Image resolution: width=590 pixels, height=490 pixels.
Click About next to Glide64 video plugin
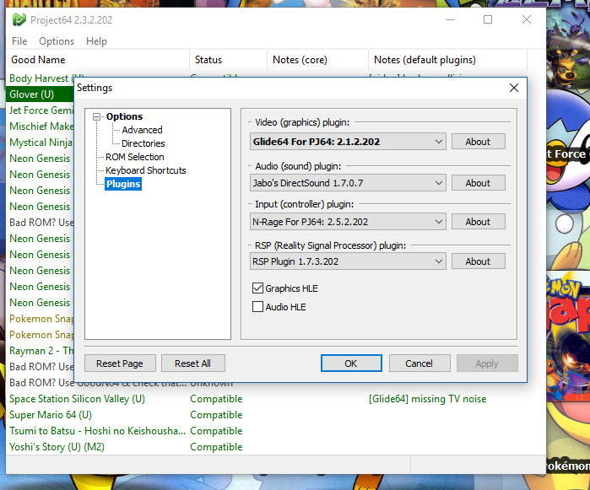click(x=478, y=142)
